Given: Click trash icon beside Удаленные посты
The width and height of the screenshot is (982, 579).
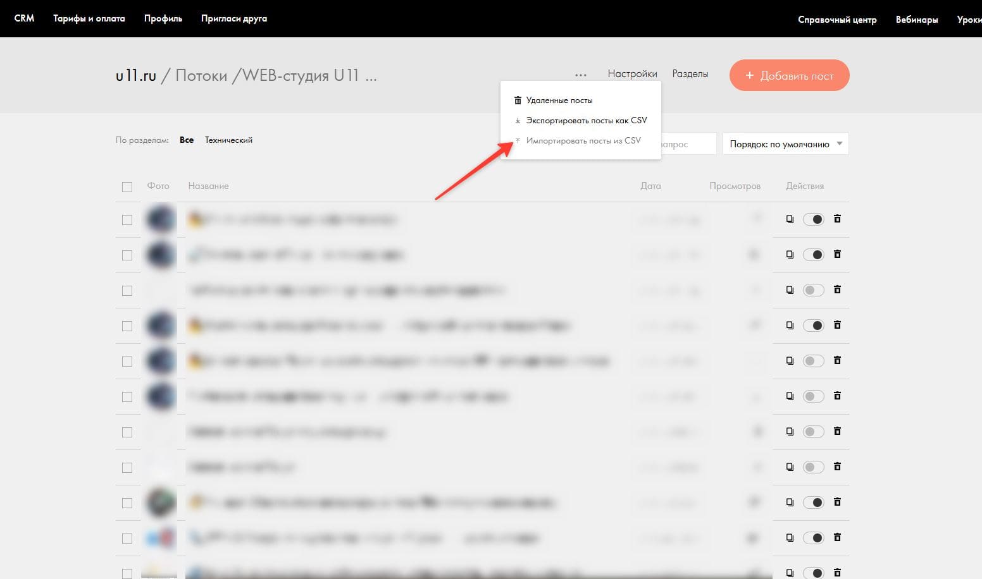Looking at the screenshot, I should point(518,101).
